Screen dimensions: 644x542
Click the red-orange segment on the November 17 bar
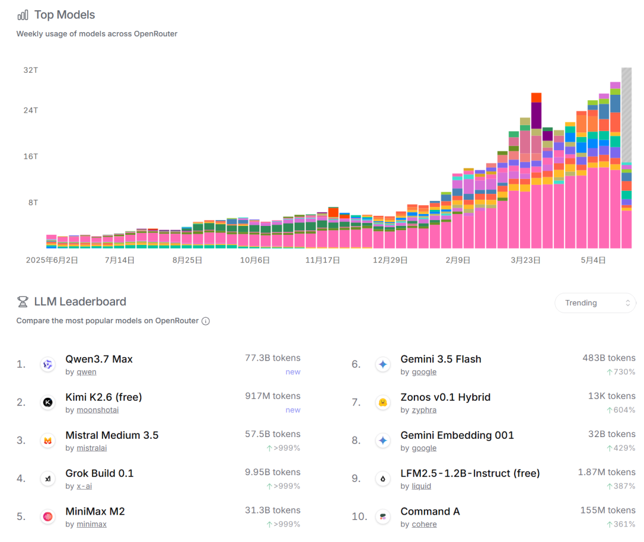(x=333, y=212)
